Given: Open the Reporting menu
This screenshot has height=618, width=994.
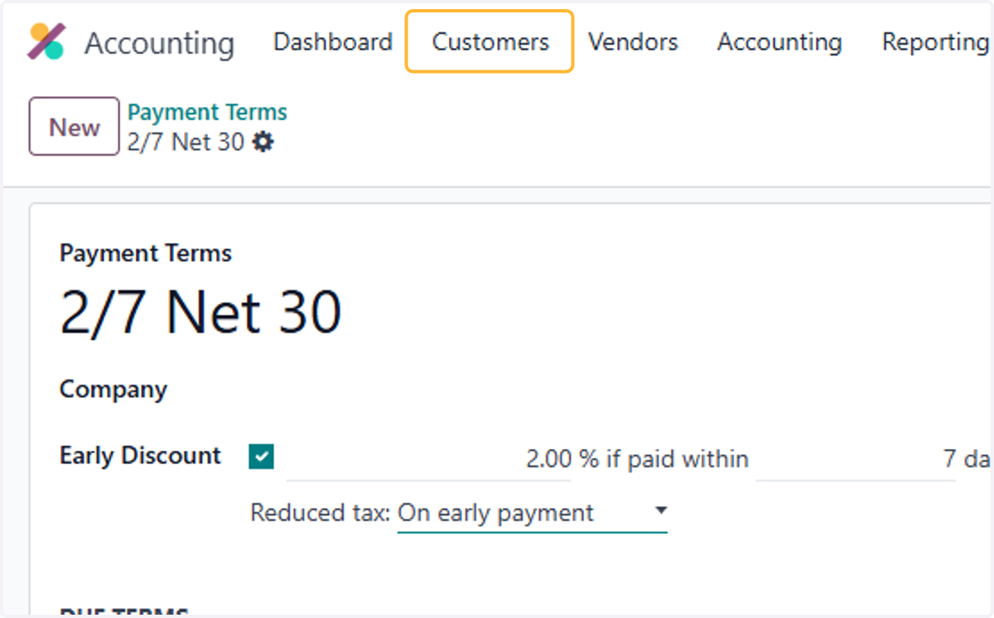Looking at the screenshot, I should tap(934, 42).
